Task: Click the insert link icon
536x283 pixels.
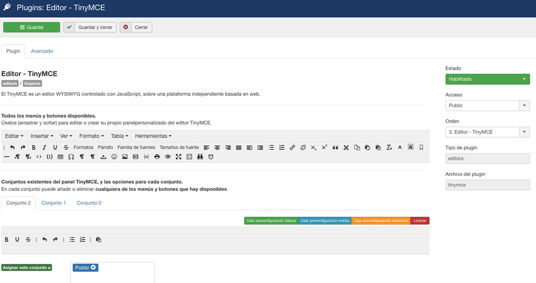Action: [292, 147]
